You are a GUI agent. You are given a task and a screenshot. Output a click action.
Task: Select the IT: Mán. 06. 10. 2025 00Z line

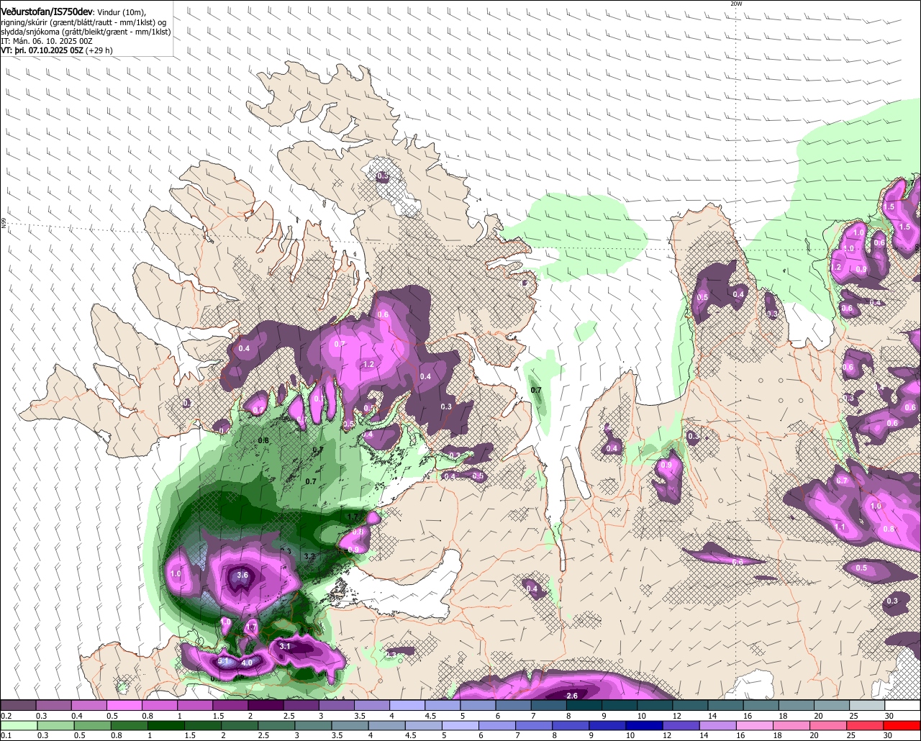tap(47, 41)
